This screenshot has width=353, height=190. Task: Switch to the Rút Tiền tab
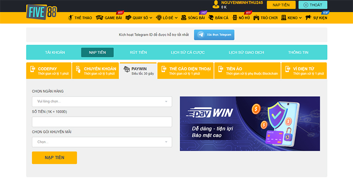tap(138, 52)
